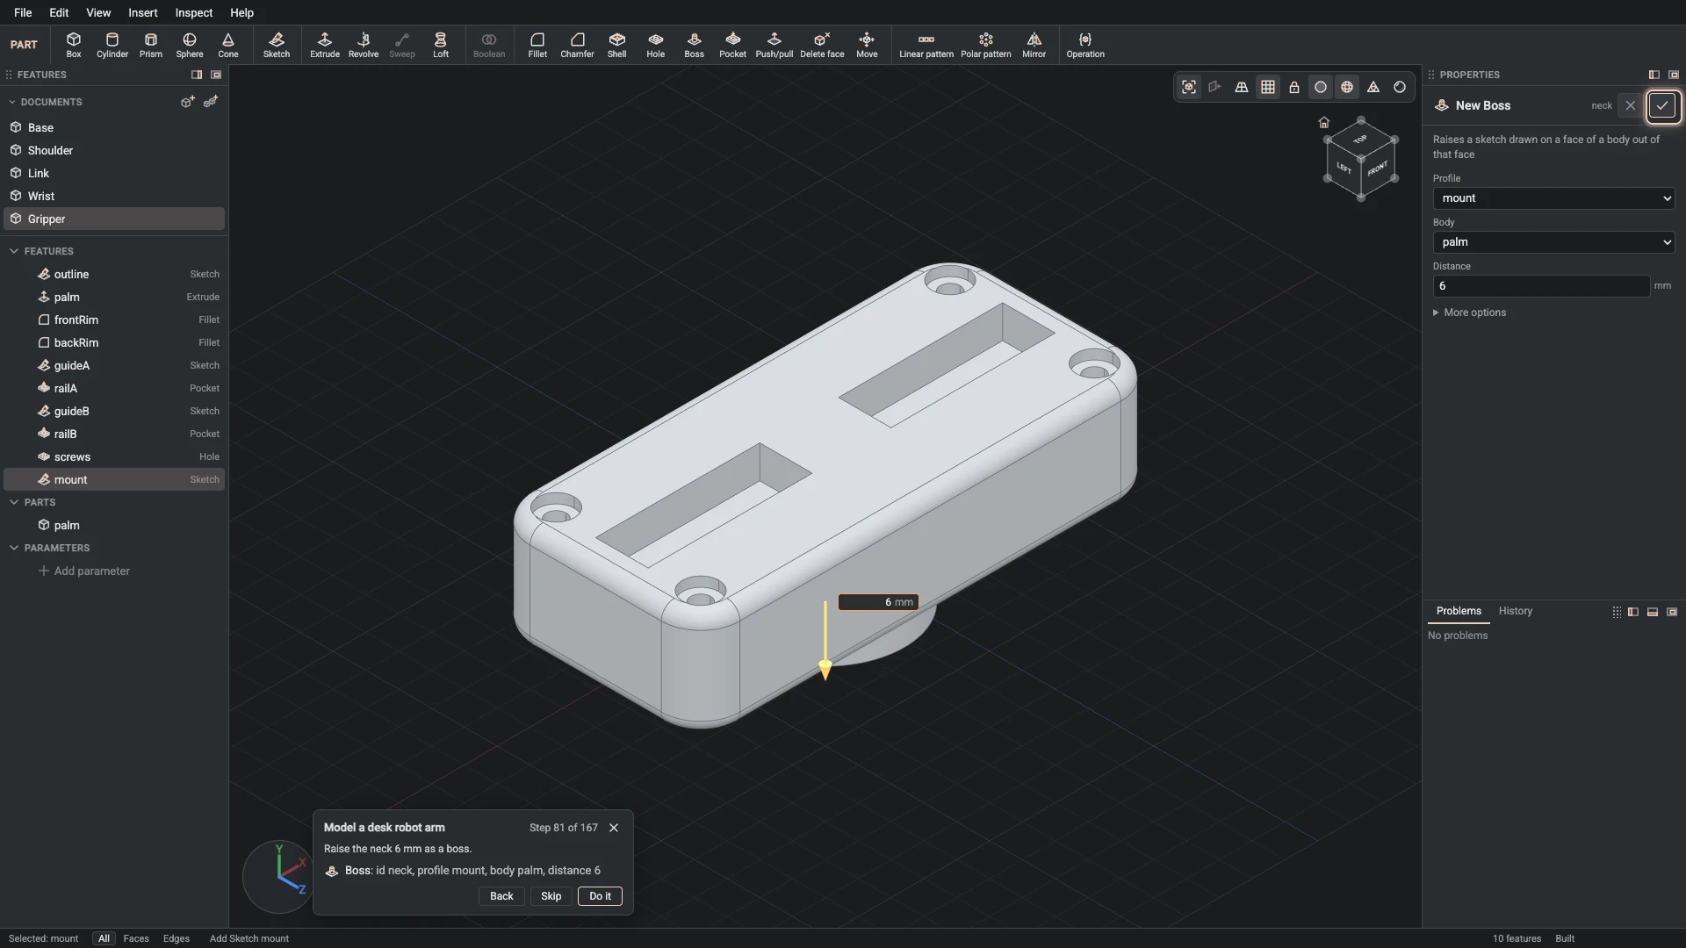
Task: Open the Polar pattern tool
Action: (x=986, y=45)
